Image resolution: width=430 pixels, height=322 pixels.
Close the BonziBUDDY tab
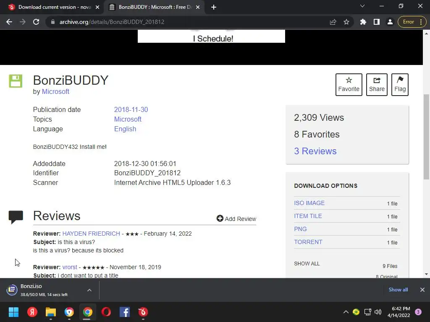pos(198,7)
